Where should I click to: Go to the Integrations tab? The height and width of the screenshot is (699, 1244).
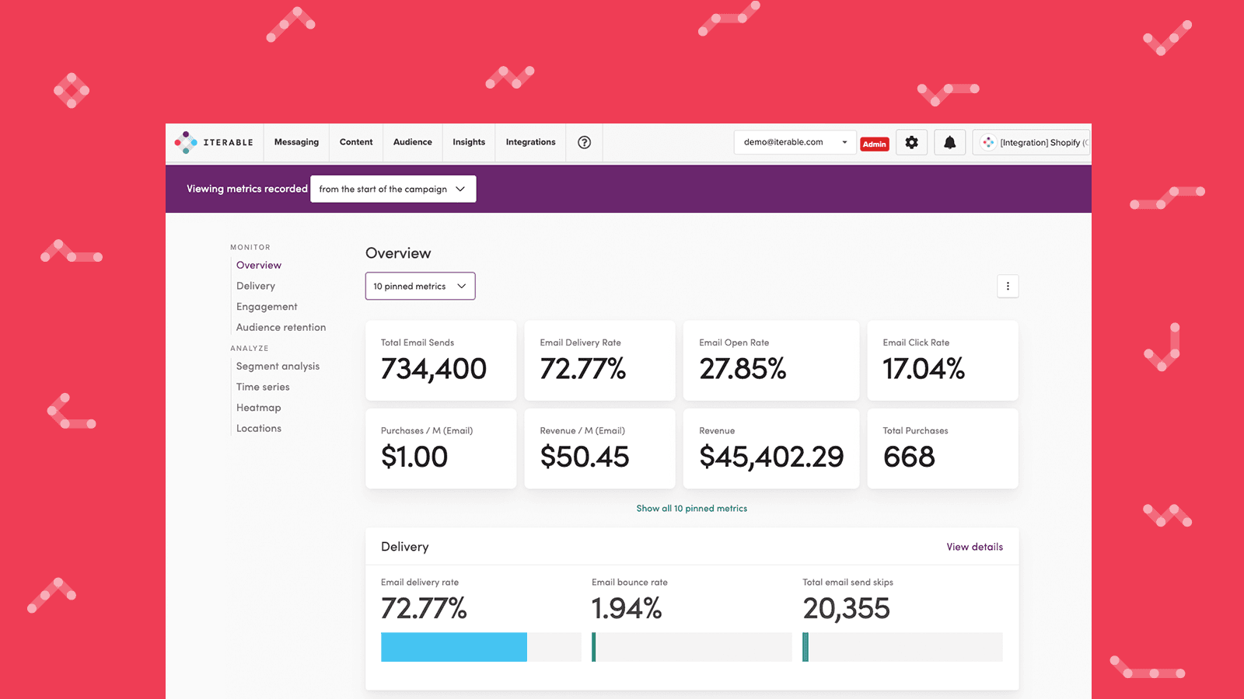530,142
